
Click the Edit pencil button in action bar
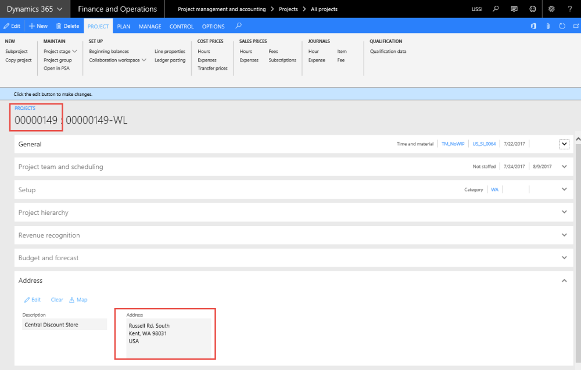click(x=12, y=26)
